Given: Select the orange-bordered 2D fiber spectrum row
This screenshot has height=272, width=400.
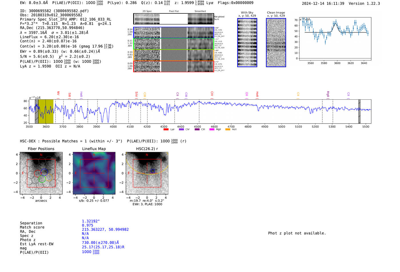Looking at the screenshot, I should click(x=174, y=55).
